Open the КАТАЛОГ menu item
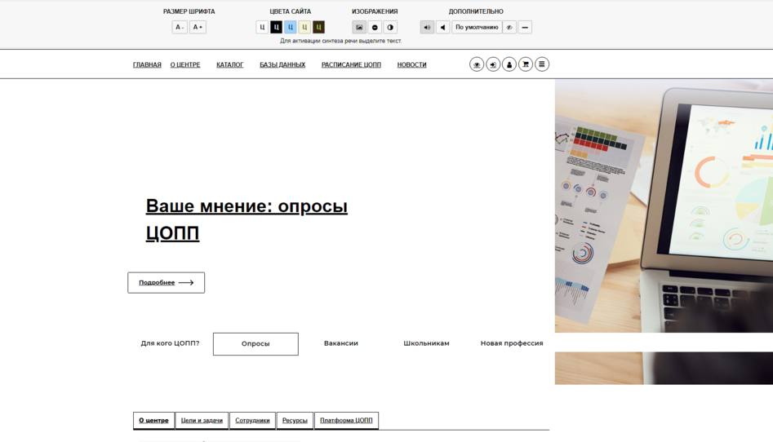The image size is (773, 442). pos(229,65)
